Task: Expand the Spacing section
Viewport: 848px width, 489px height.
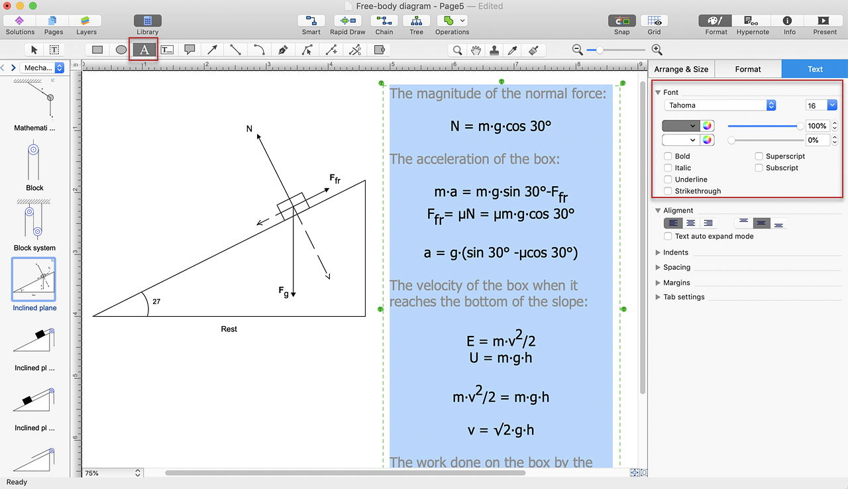Action: (676, 268)
